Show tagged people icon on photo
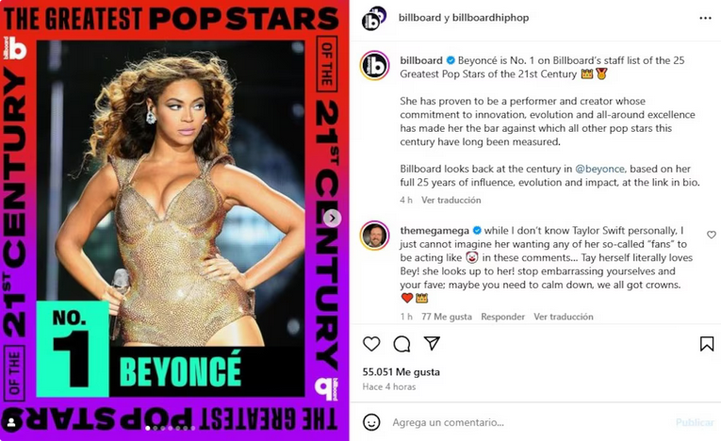This screenshot has height=441, width=721. pos(11,422)
